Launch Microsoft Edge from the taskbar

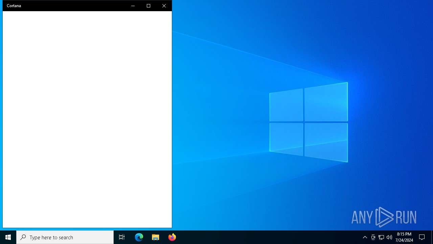[139, 237]
